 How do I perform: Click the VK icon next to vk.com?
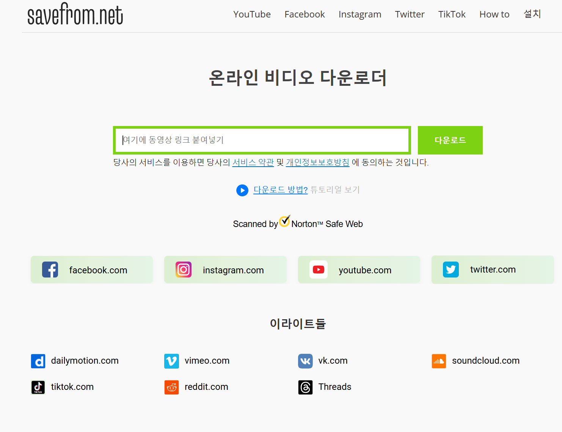(305, 361)
